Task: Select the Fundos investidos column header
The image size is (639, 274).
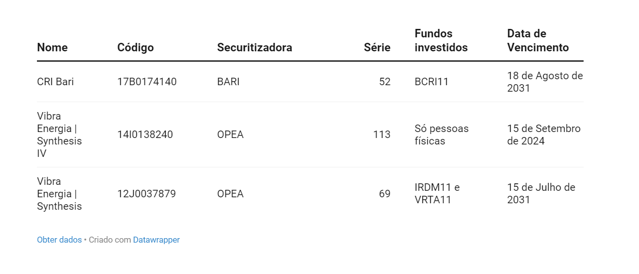Action: 441,40
